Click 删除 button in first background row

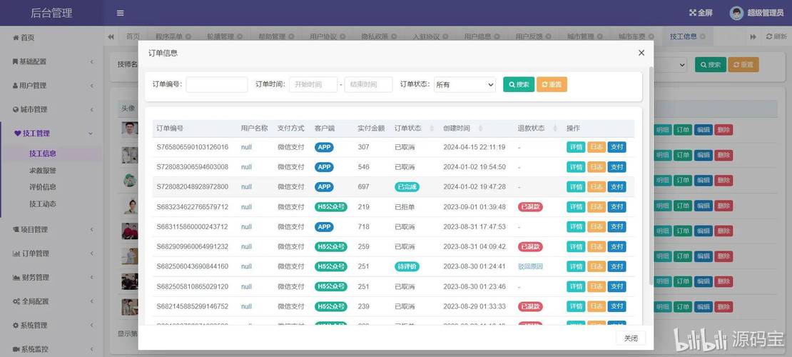[x=724, y=129]
